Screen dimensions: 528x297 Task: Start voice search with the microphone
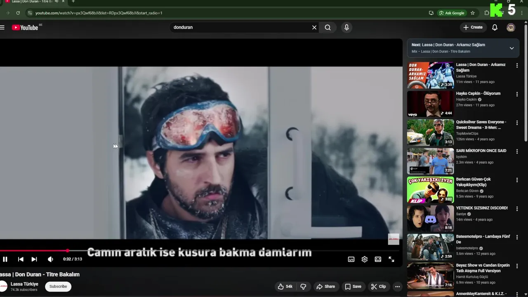tap(346, 27)
